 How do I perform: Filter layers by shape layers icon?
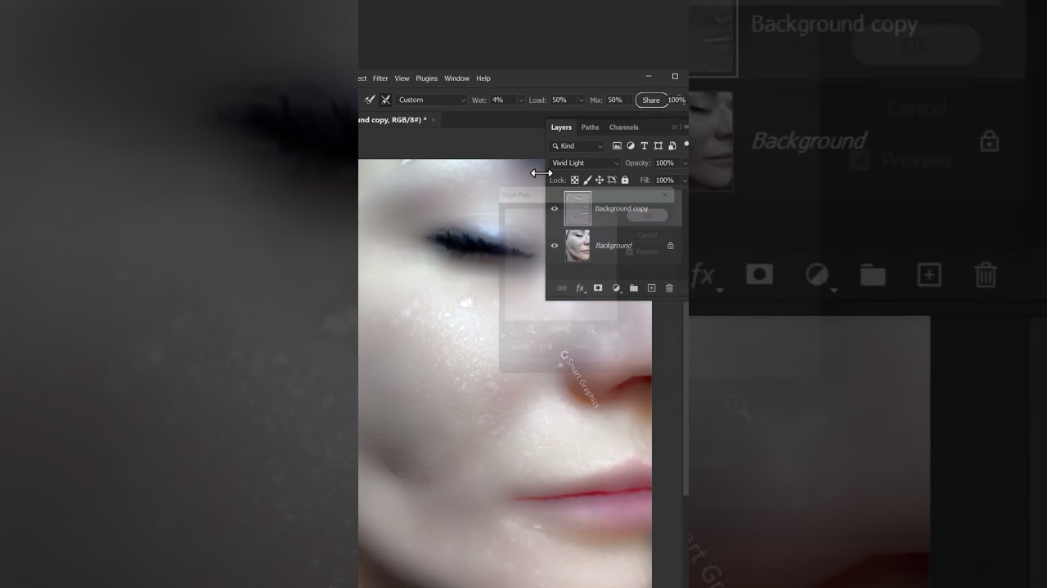(658, 146)
